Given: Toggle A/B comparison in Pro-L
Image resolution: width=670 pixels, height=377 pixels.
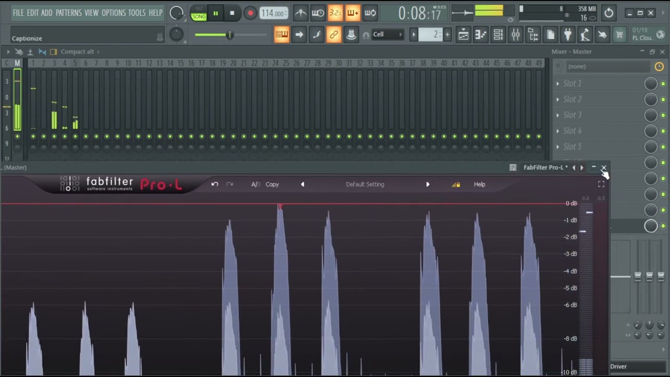Looking at the screenshot, I should click(255, 184).
